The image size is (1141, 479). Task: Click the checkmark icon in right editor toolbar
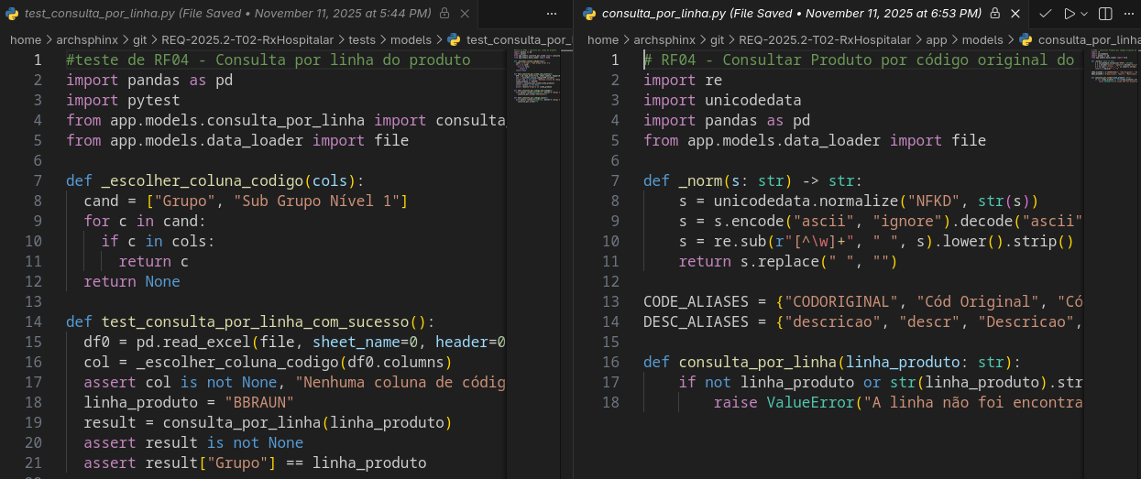(x=1045, y=14)
